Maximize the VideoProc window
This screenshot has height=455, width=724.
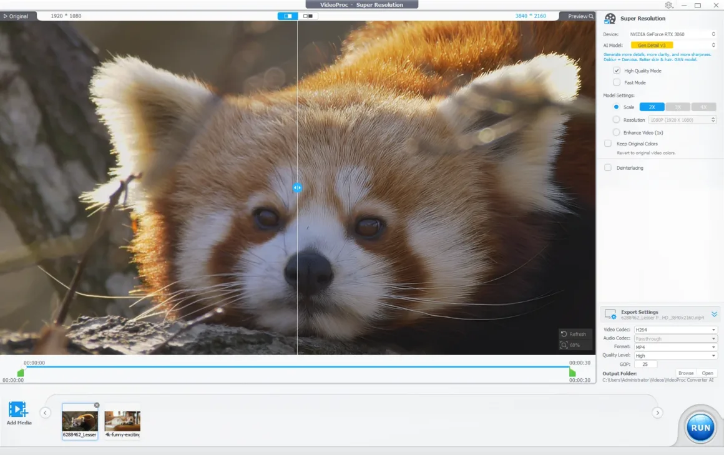pos(698,5)
